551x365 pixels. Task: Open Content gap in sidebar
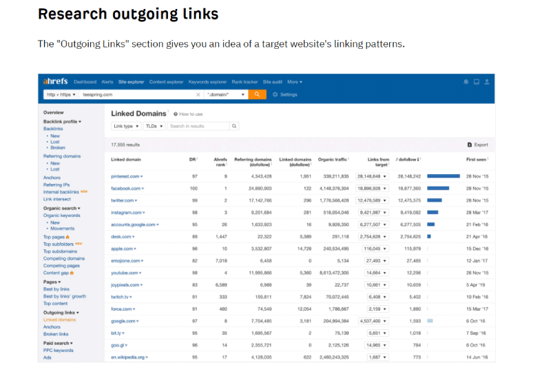click(56, 273)
